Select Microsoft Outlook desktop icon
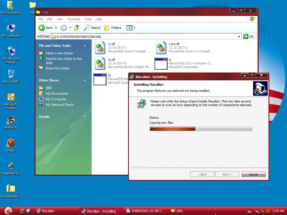This screenshot has width=287, height=215. tap(11, 101)
